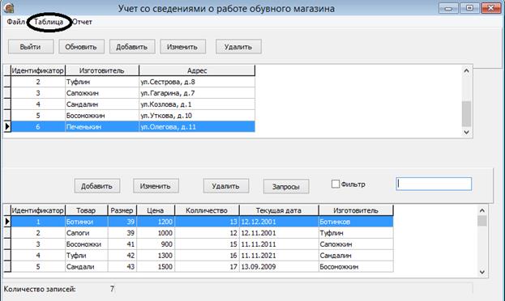The image size is (505, 301).
Task: Click the top Удалить button
Action: click(x=238, y=47)
